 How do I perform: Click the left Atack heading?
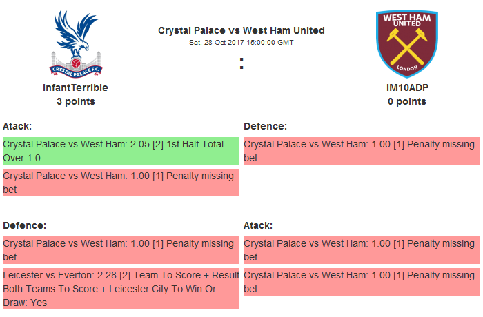point(17,126)
